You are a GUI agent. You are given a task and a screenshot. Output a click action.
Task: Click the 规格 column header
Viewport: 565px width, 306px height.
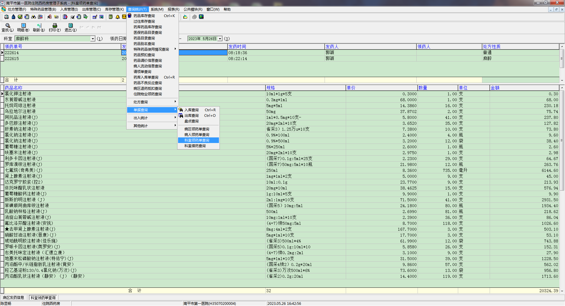tap(305, 88)
